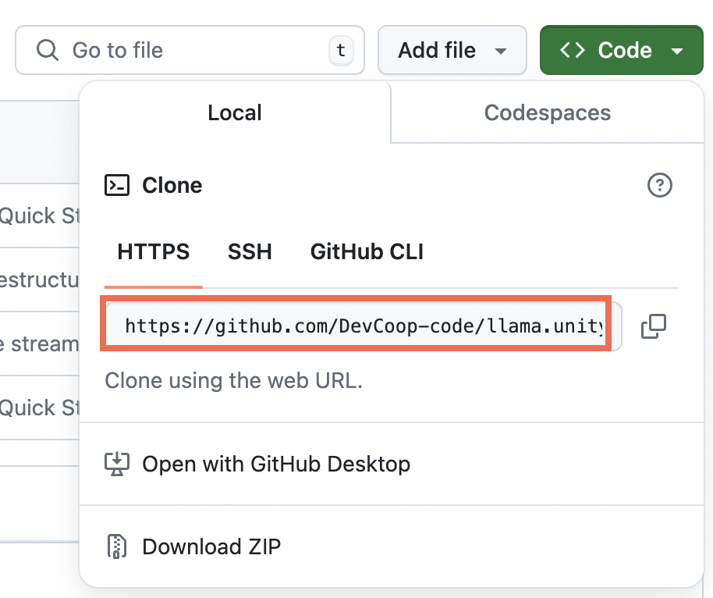Open the clone help question icon
The width and height of the screenshot is (713, 598).
coord(659,185)
